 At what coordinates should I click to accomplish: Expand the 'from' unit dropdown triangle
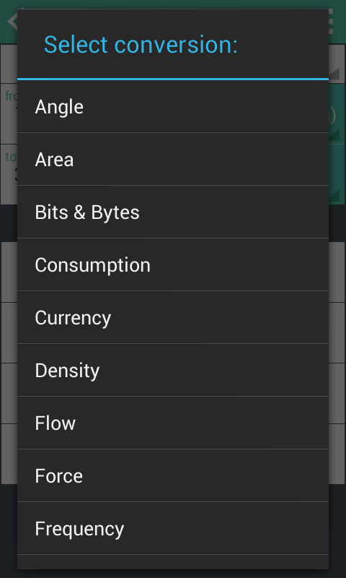(x=334, y=134)
